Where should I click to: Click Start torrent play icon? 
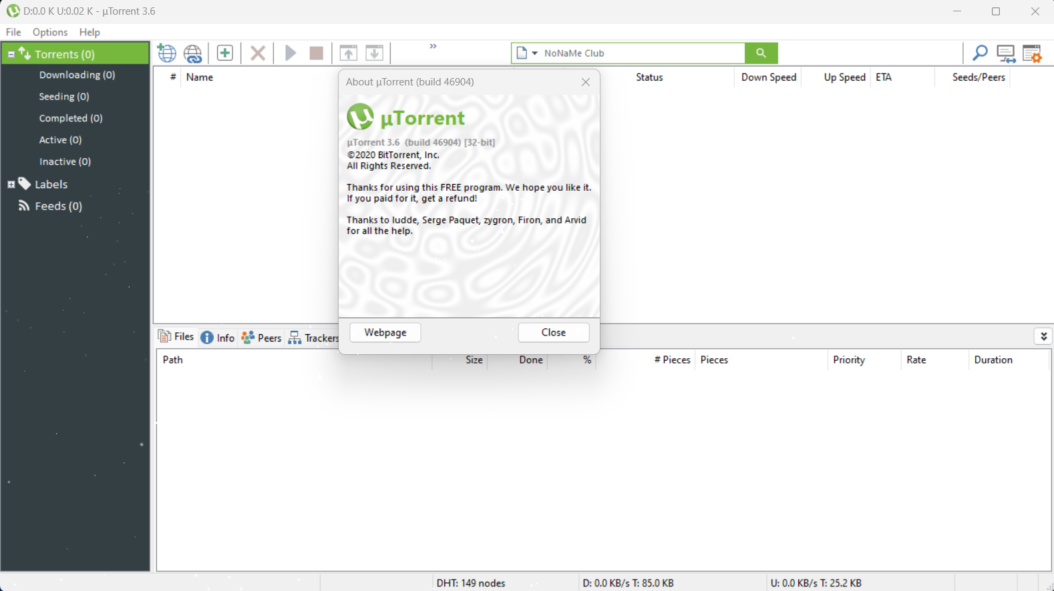point(291,53)
